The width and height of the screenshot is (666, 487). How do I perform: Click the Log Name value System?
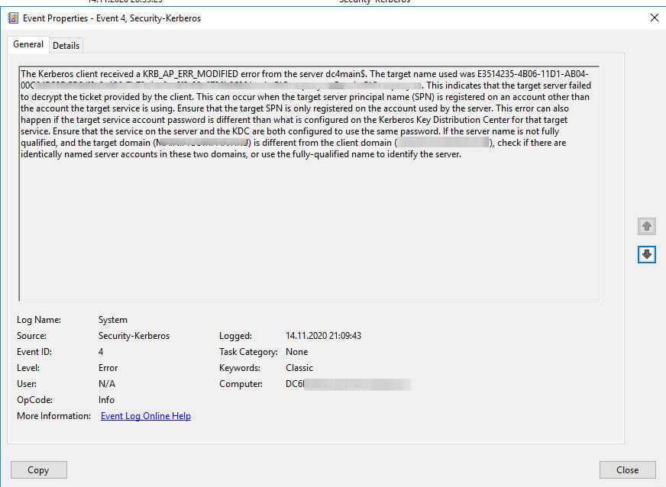[x=113, y=320]
